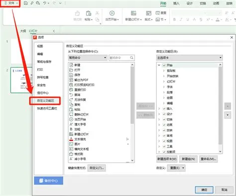Click the 新建 command icon in list
Viewport: 236px width, 196px height.
point(71,65)
